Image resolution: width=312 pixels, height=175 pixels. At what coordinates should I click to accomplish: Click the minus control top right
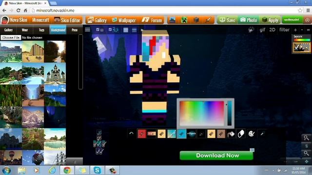(302, 30)
